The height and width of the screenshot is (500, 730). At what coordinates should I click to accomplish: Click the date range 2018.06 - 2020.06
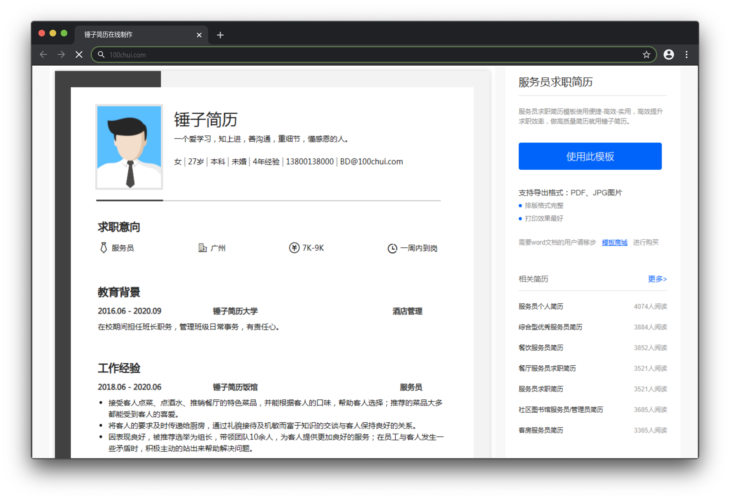click(x=129, y=387)
